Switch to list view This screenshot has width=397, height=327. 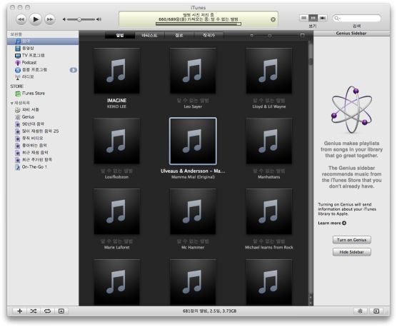coord(304,18)
